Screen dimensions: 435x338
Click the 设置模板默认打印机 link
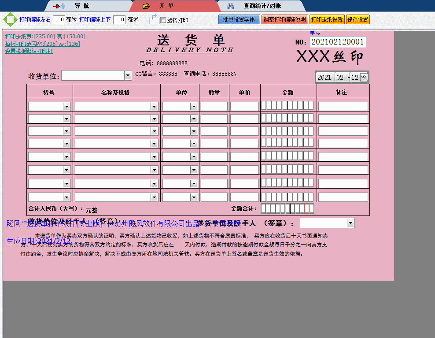point(29,51)
